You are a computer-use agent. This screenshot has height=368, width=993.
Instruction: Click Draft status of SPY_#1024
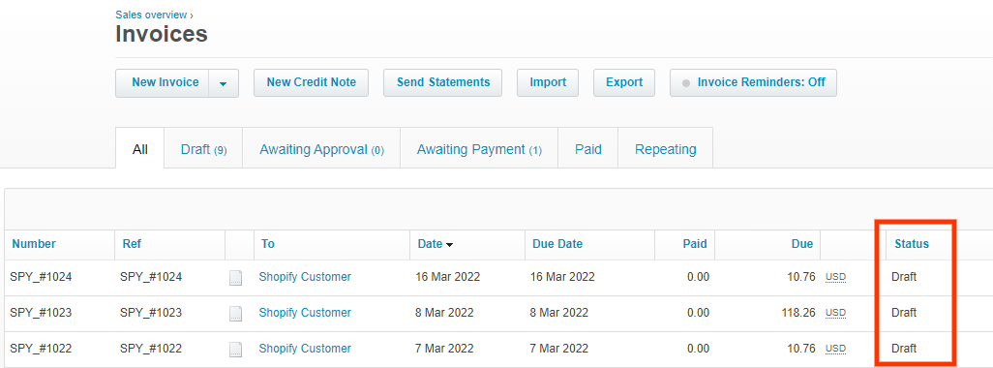coord(904,277)
